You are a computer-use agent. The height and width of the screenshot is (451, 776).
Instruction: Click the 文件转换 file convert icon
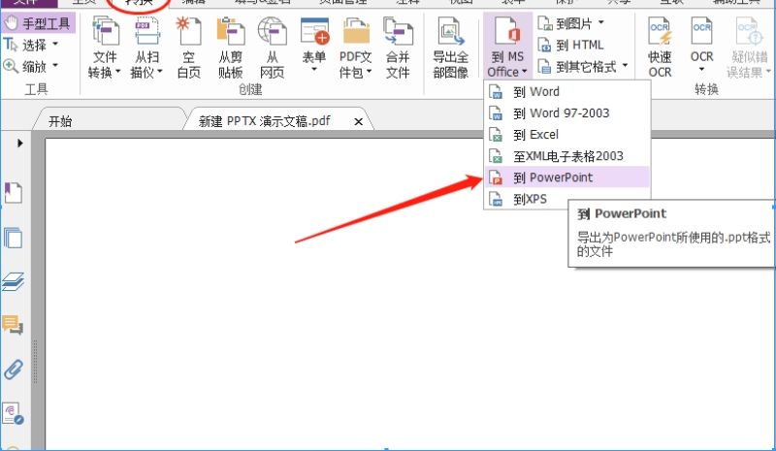[105, 33]
